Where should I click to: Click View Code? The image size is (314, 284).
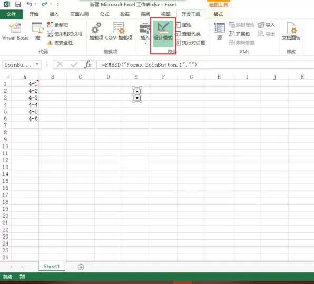(x=188, y=34)
